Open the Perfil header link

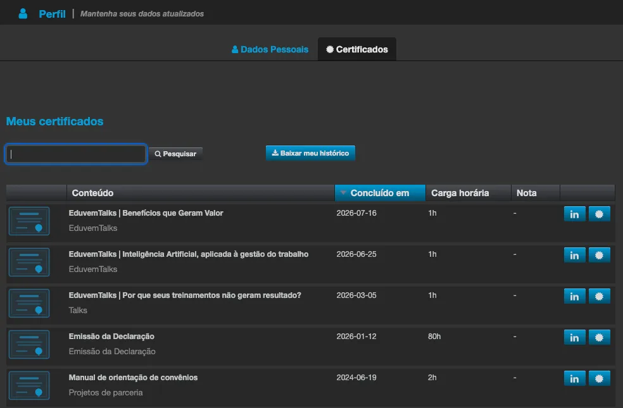click(52, 14)
